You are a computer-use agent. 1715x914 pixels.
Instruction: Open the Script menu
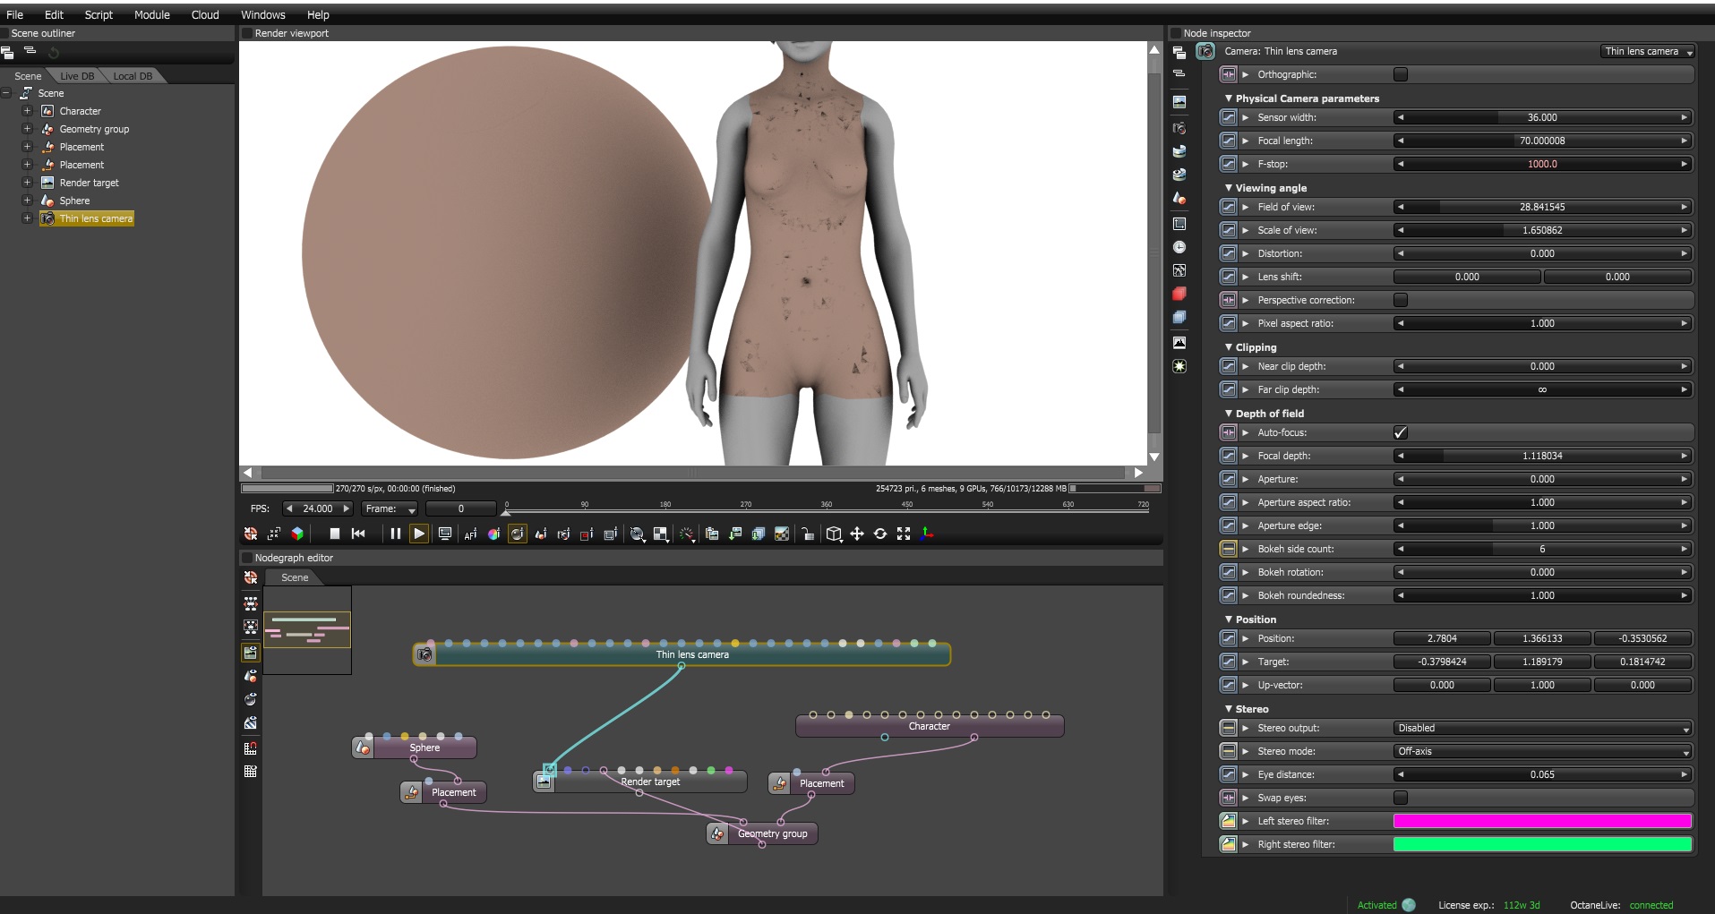pyautogui.click(x=99, y=14)
